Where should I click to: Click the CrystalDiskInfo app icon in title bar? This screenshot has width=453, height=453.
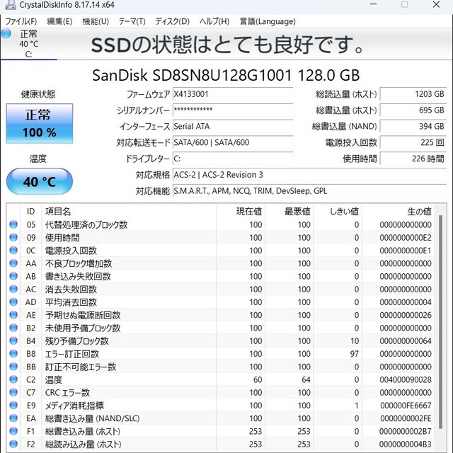point(11,5)
